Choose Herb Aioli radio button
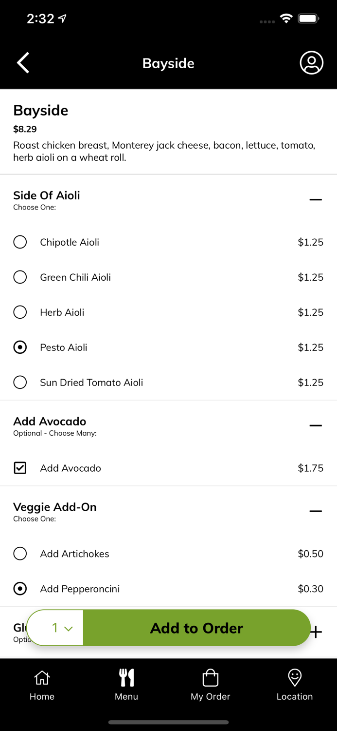 click(x=20, y=312)
